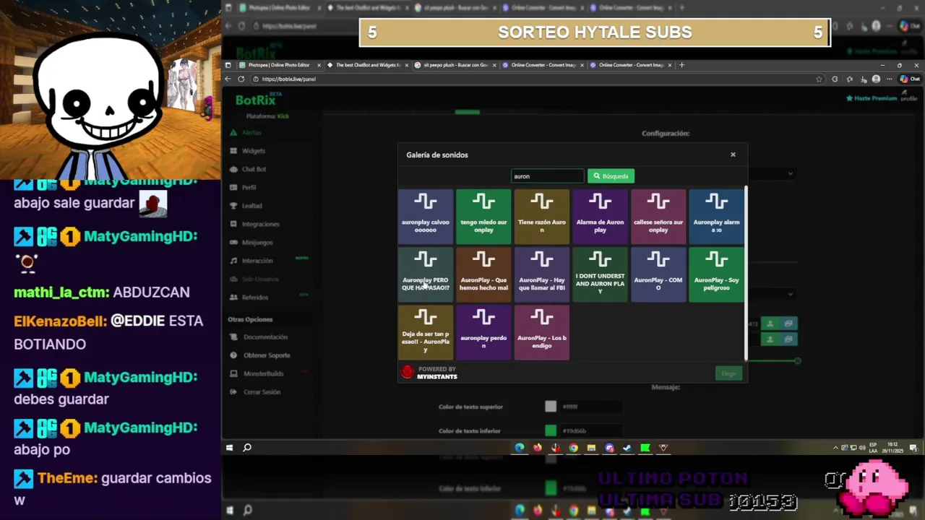925x520 pixels.
Task: Open Microsoft Edge from the taskbar
Action: tap(520, 448)
